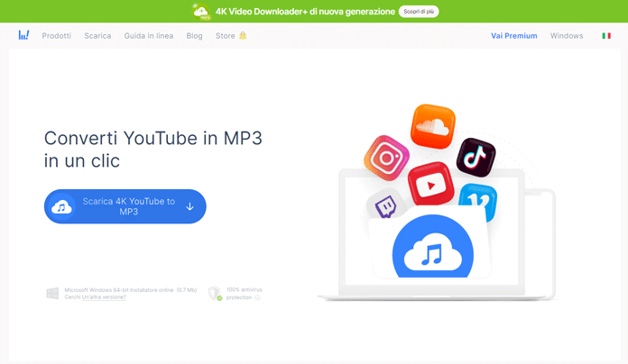The image size is (628, 364).
Task: Click the Store shopping bag icon
Action: (243, 35)
